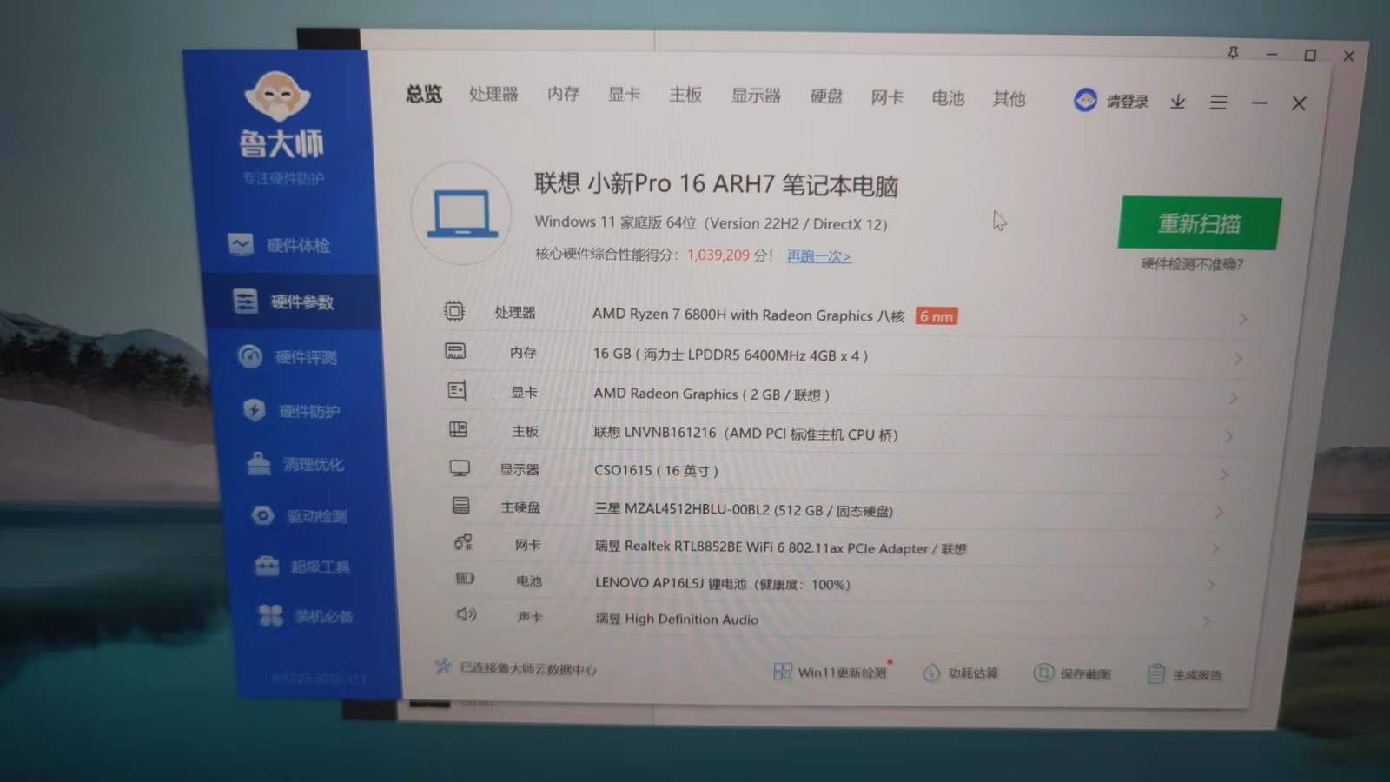The width and height of the screenshot is (1390, 782).
Task: Open 硬件评测 benchmark section
Action: [x=287, y=356]
